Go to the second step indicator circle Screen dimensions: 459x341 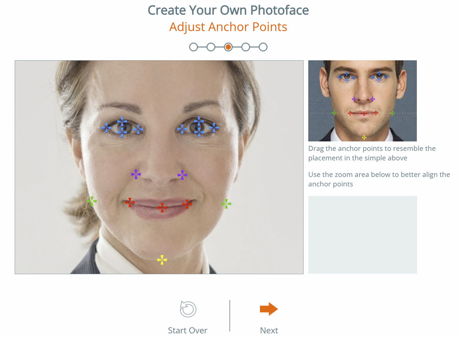point(211,47)
